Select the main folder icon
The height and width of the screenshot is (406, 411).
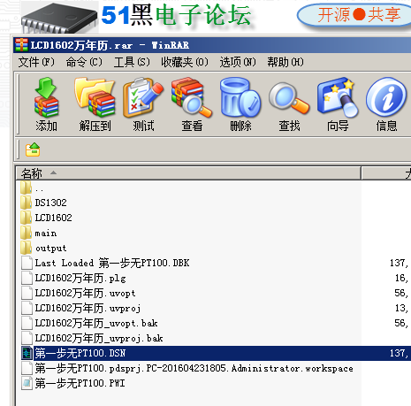(x=27, y=233)
